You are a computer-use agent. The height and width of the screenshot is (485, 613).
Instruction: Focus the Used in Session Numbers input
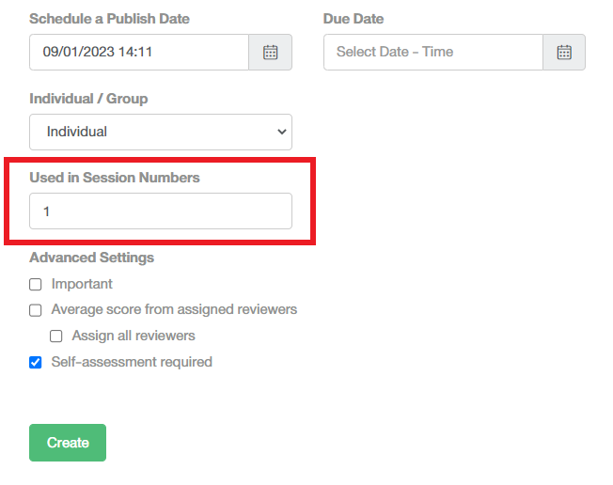[161, 211]
